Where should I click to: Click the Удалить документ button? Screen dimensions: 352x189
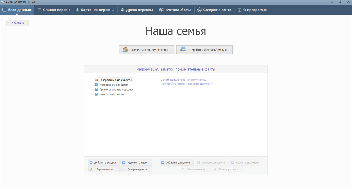[x=246, y=163]
